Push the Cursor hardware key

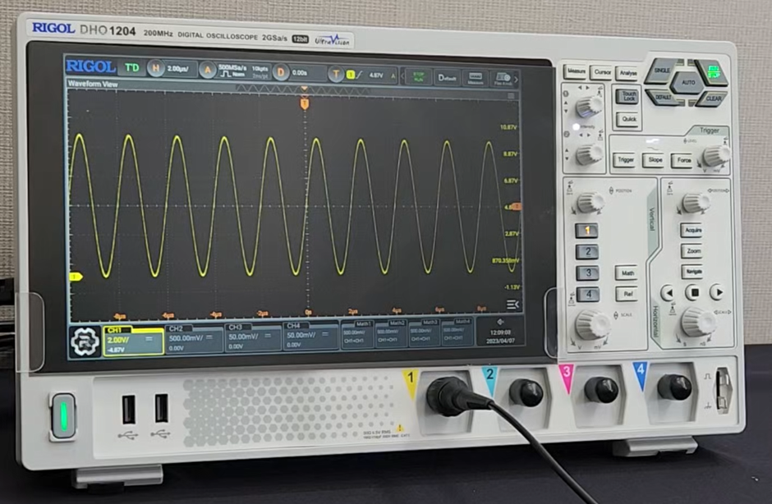(602, 72)
